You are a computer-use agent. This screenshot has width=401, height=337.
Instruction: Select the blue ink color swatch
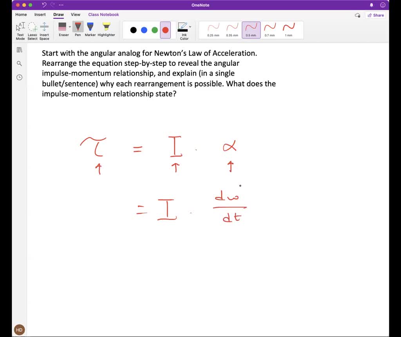tap(144, 30)
